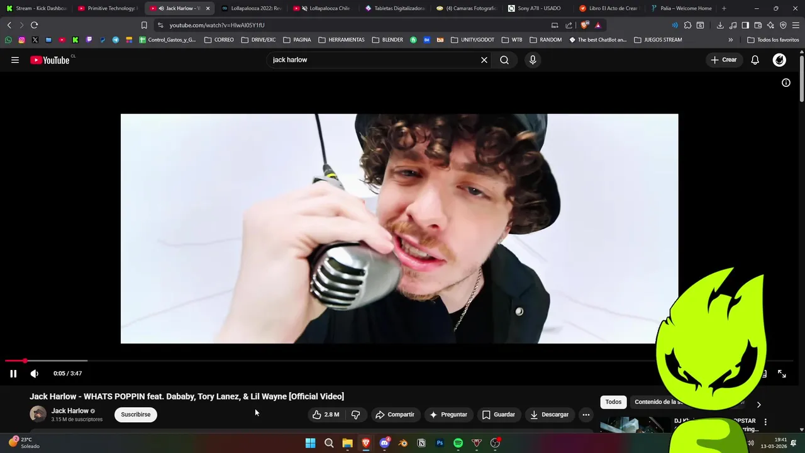Viewport: 805px width, 453px height.
Task: Open weather widget 23°C Soleado
Action: click(x=23, y=443)
